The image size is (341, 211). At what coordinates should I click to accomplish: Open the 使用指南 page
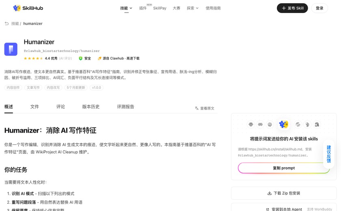tap(213, 8)
